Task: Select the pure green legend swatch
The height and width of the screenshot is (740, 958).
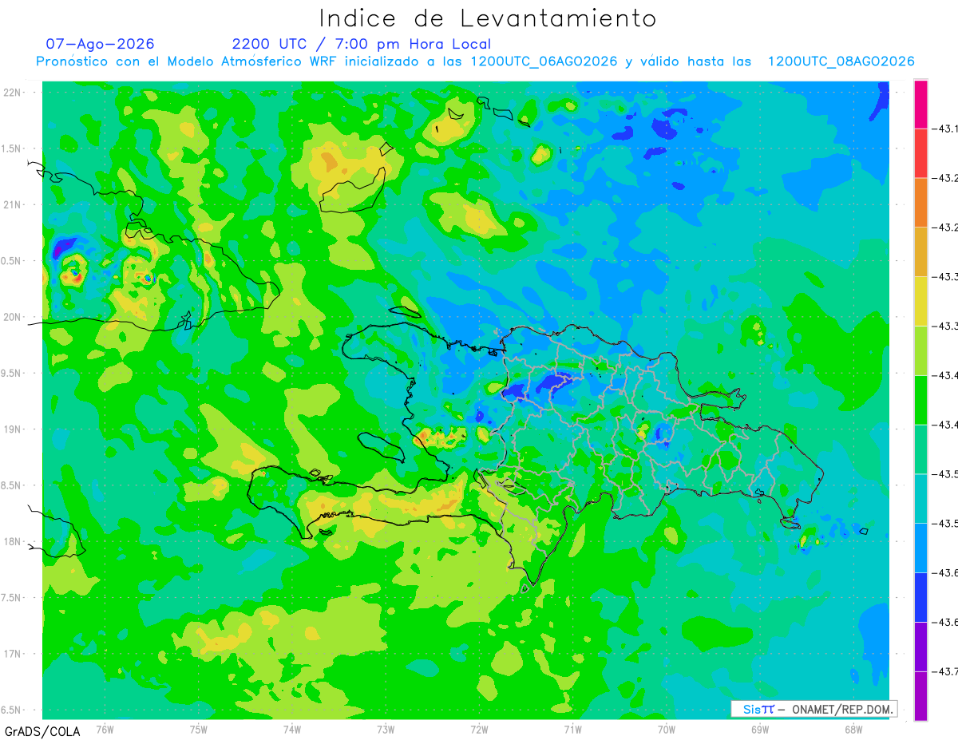Action: pyautogui.click(x=920, y=400)
